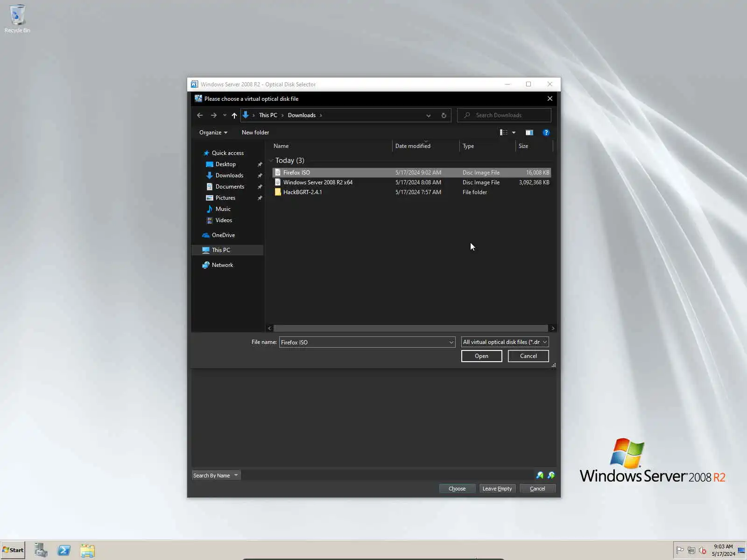
Task: Open the network tray icon
Action: [691, 550]
